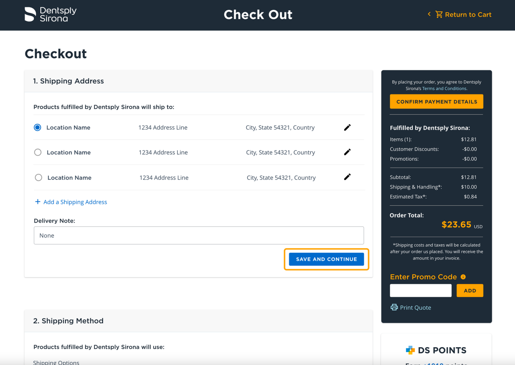Click the back chevron beside Return to Cart
This screenshot has width=515, height=365.
tap(429, 14)
